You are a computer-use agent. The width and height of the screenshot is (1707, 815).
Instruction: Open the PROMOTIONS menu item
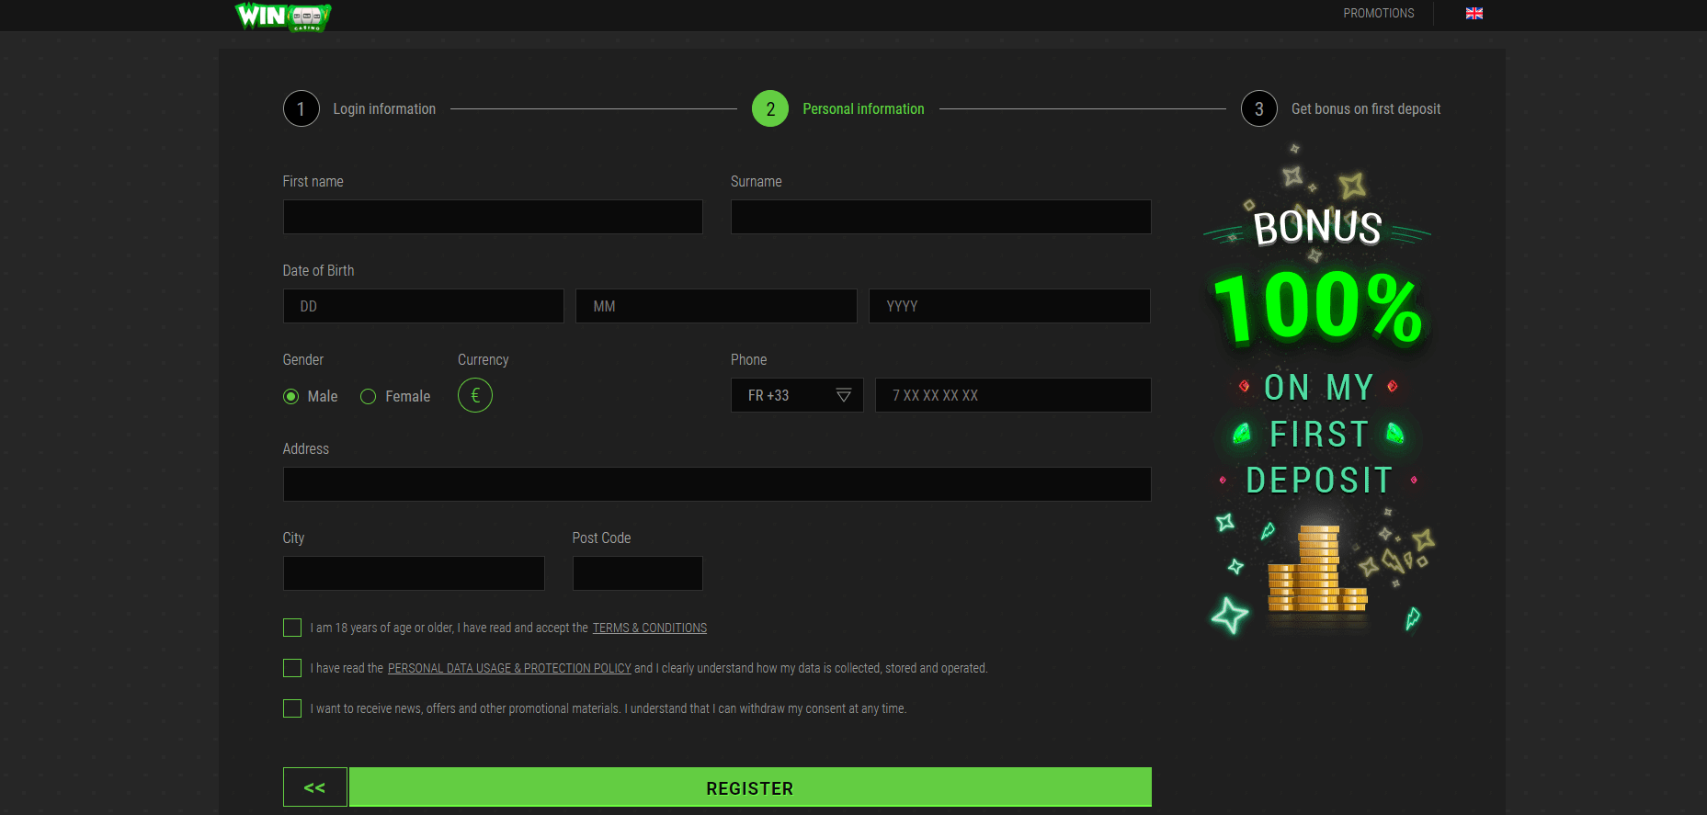point(1378,13)
